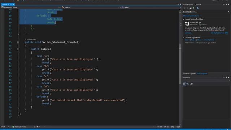Click the circled arrow beside Get started for free
The height and width of the screenshot is (130, 231).
point(226,33)
